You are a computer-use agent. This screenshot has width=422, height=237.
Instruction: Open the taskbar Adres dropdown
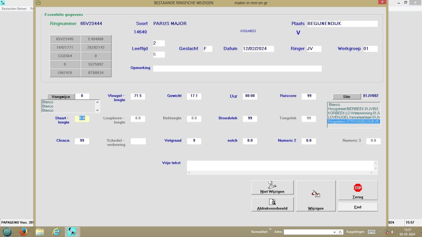point(334,232)
